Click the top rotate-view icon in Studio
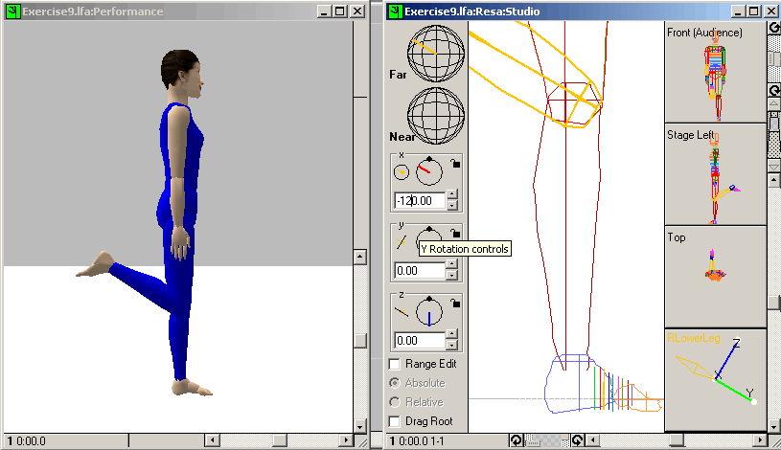The image size is (781, 450). (x=774, y=28)
